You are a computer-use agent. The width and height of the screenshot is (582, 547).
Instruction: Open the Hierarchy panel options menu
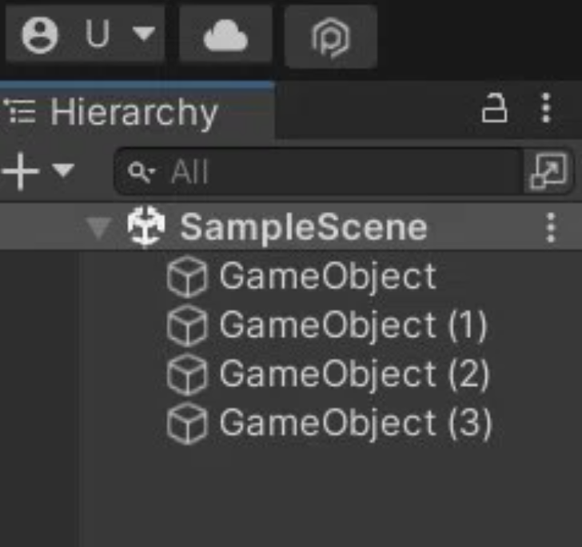[x=546, y=108]
